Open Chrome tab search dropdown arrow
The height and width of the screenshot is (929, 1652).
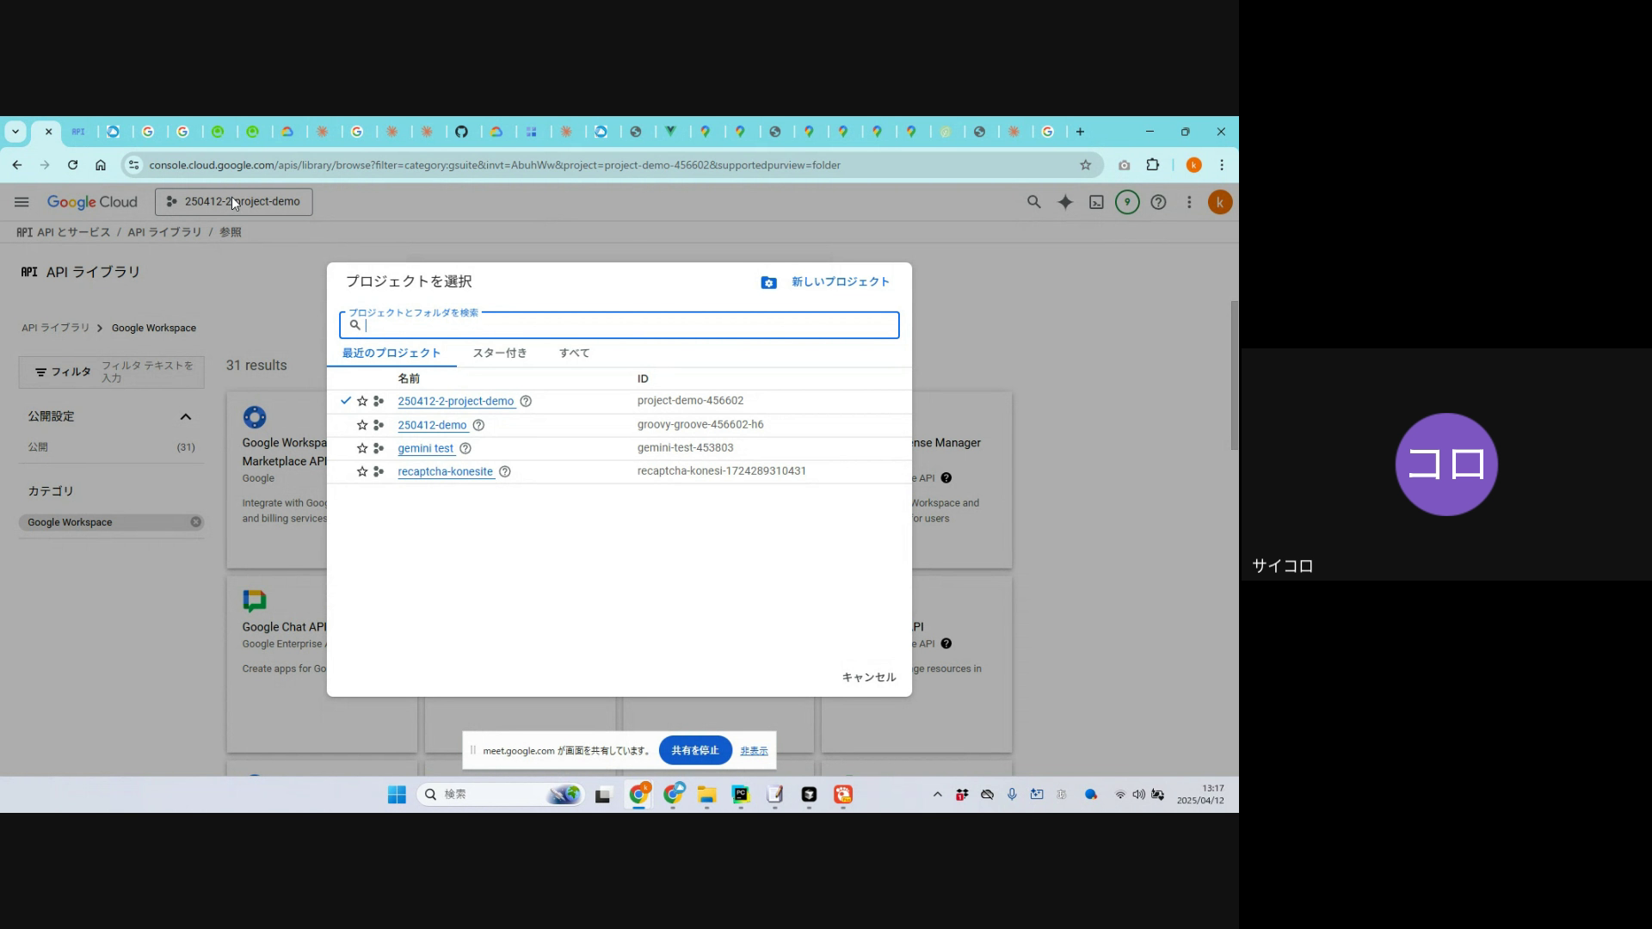click(x=15, y=132)
